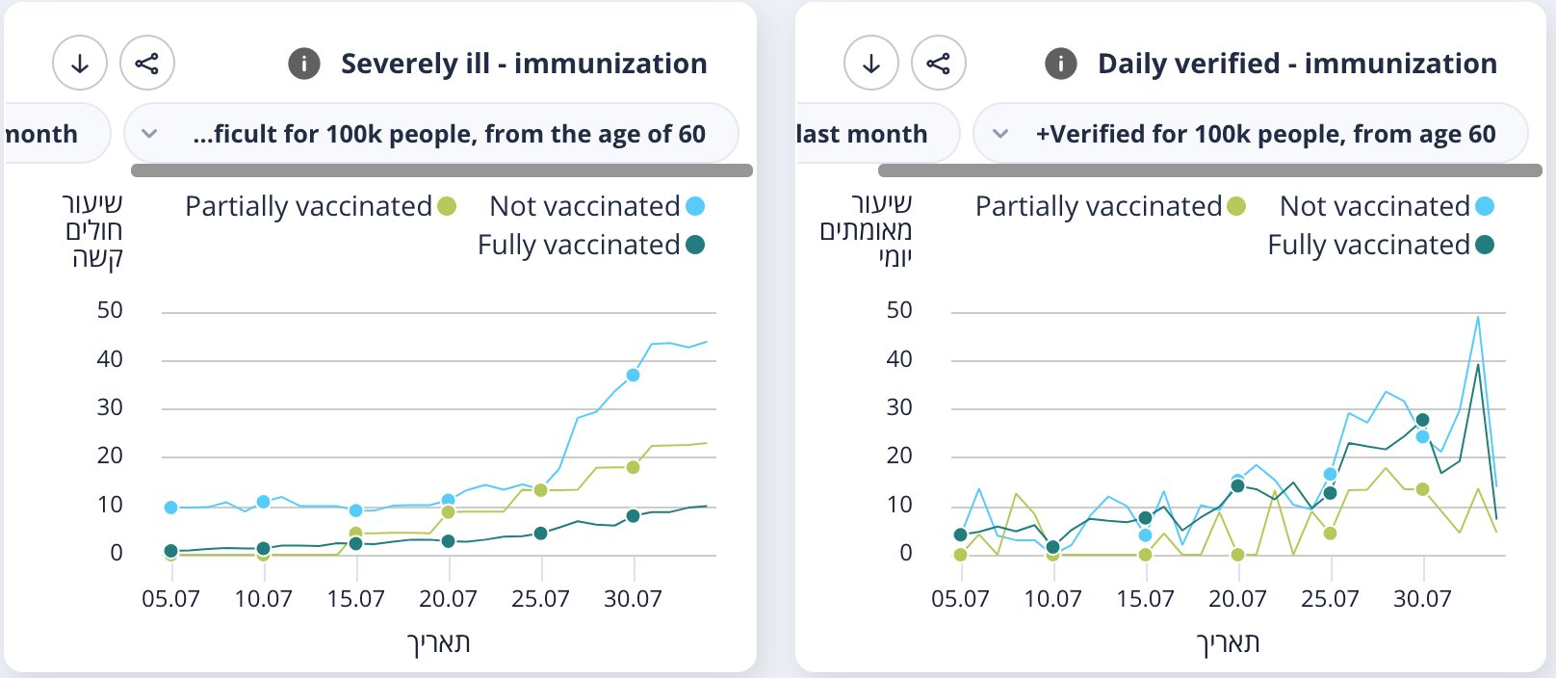Viewport: 1556px width, 678px height.
Task: Toggle Fully vaccinated series in Daily verified chart
Action: 1380,245
